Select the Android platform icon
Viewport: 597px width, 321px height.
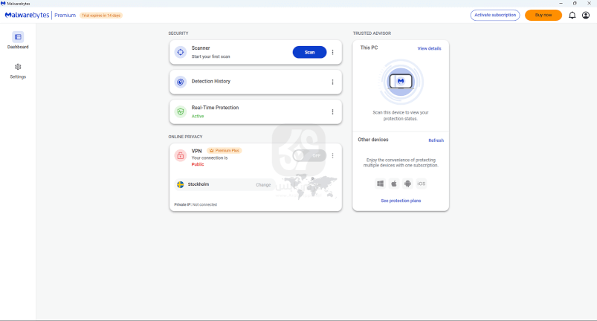click(407, 184)
